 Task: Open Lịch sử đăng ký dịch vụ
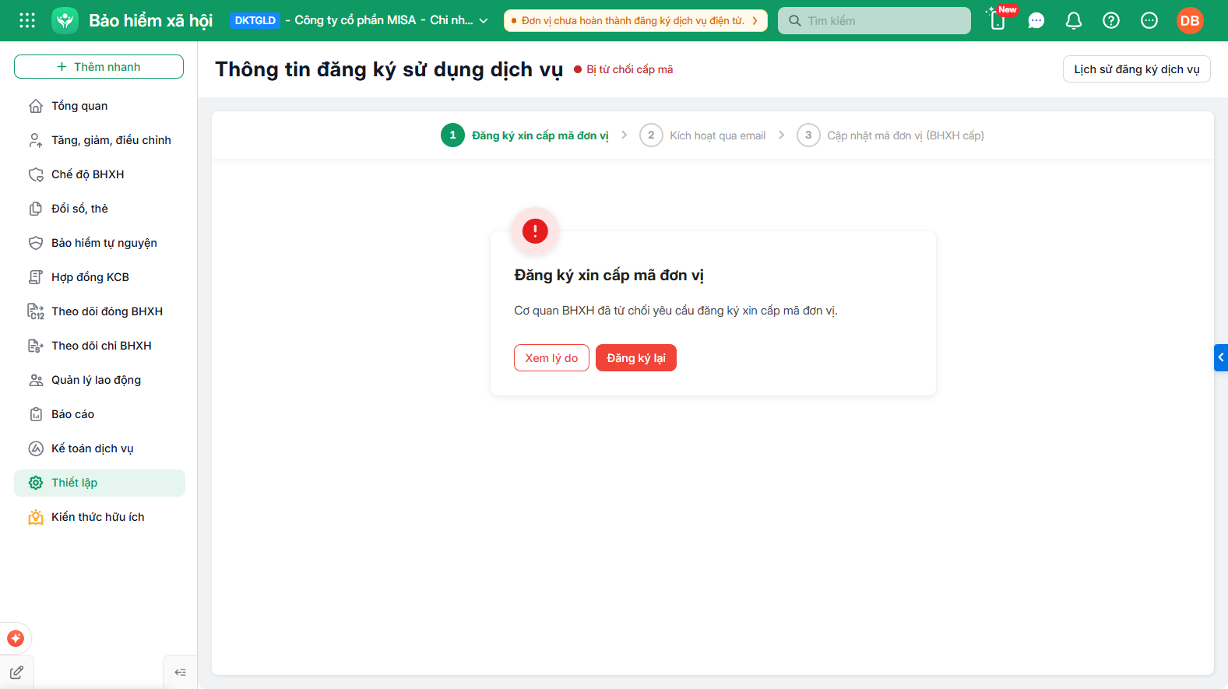coord(1137,69)
